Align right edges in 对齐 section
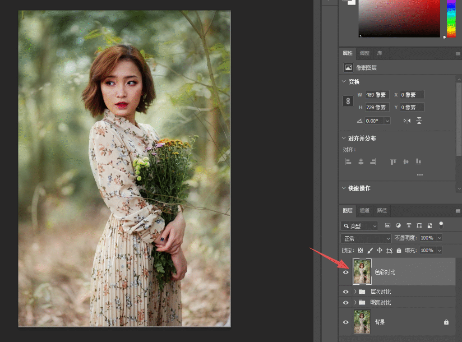 [x=373, y=162]
